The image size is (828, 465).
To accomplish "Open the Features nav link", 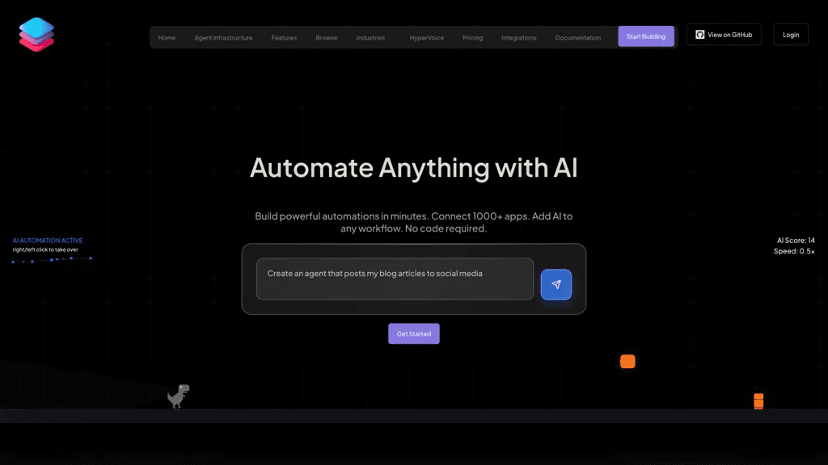I will pyautogui.click(x=284, y=38).
